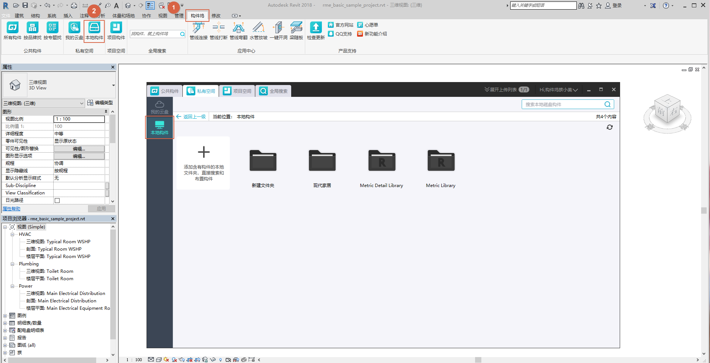Click 按品牌找 browse by brand icon

click(x=33, y=31)
